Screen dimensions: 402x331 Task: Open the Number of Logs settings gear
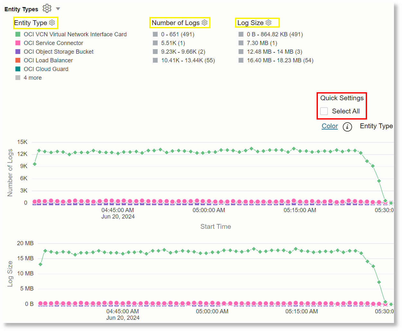(205, 22)
